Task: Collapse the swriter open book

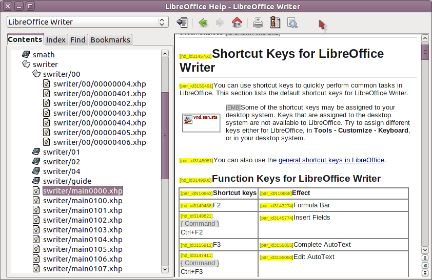Action: (x=26, y=64)
